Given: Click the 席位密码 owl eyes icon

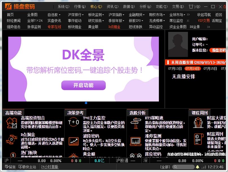Looking at the screenshot, I should tap(136, 156).
